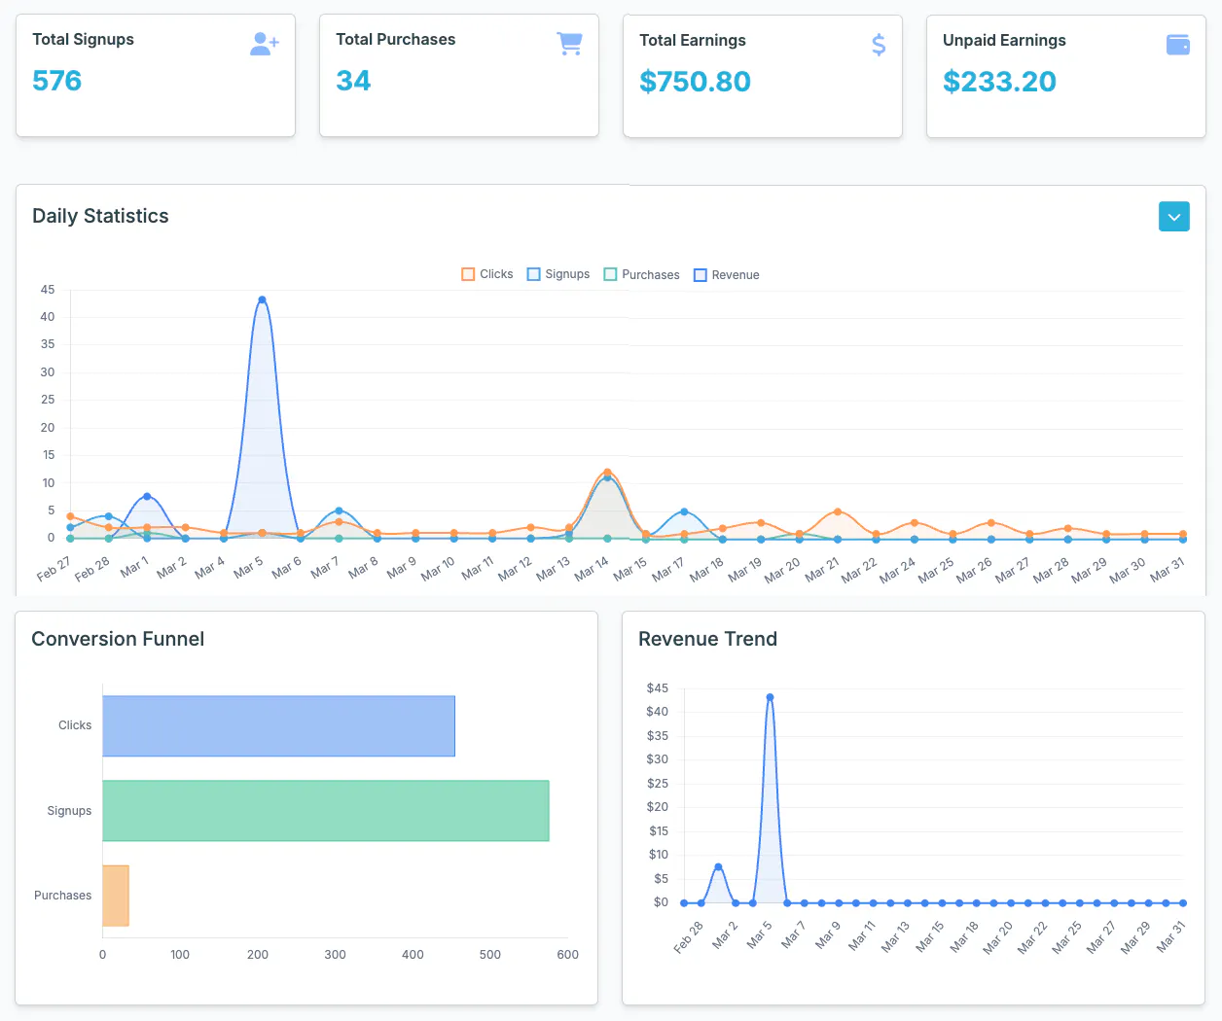Toggle the Purchases series in the chart legend
Viewport: 1222px width, 1021px height.
642,274
